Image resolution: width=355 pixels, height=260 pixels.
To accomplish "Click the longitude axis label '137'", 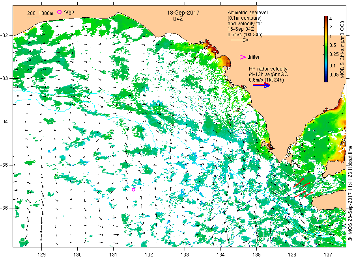I will pos(328,255).
